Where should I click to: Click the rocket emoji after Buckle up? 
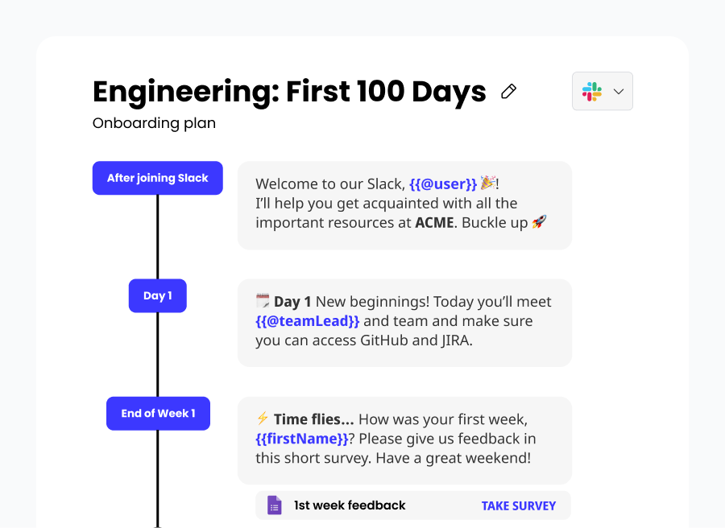pyautogui.click(x=539, y=222)
